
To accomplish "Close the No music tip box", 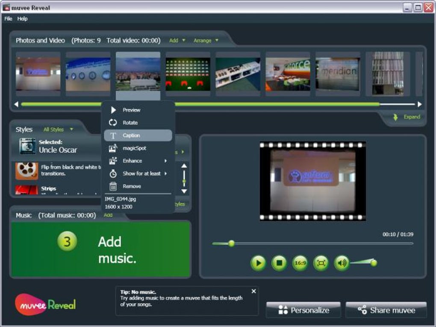I will pyautogui.click(x=253, y=291).
